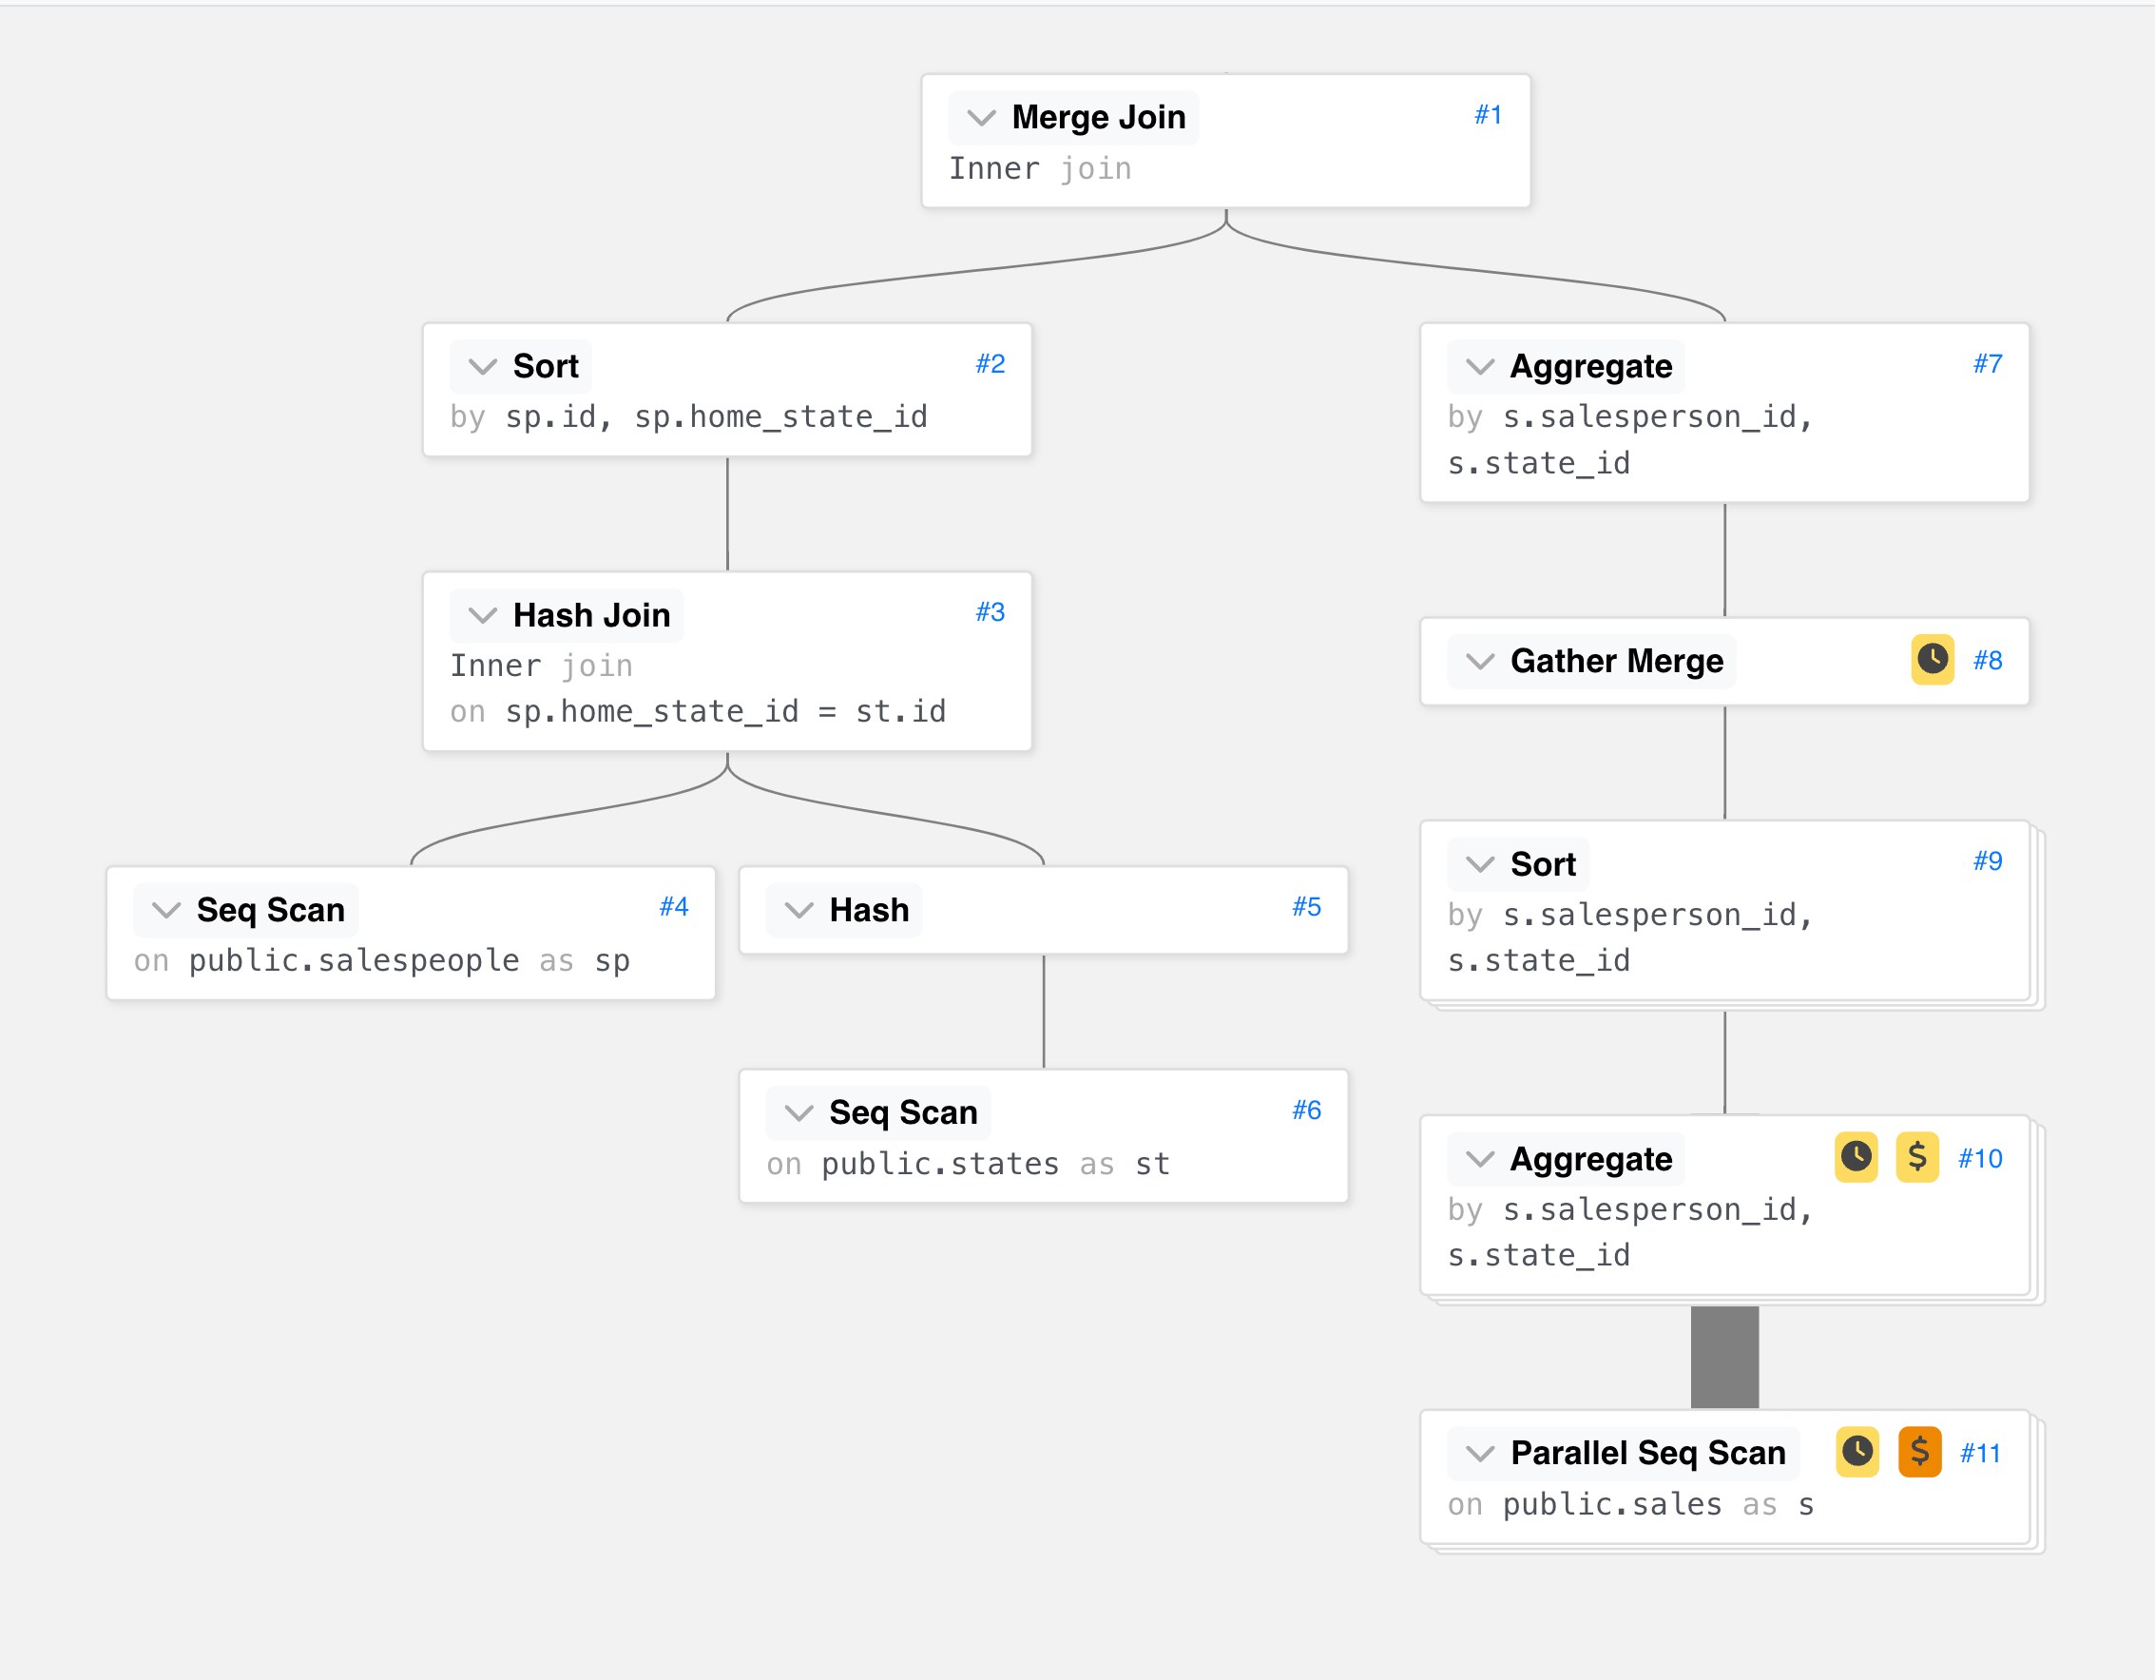
Task: Click the clock badge on Parallel Seq Scan
Action: [1857, 1452]
